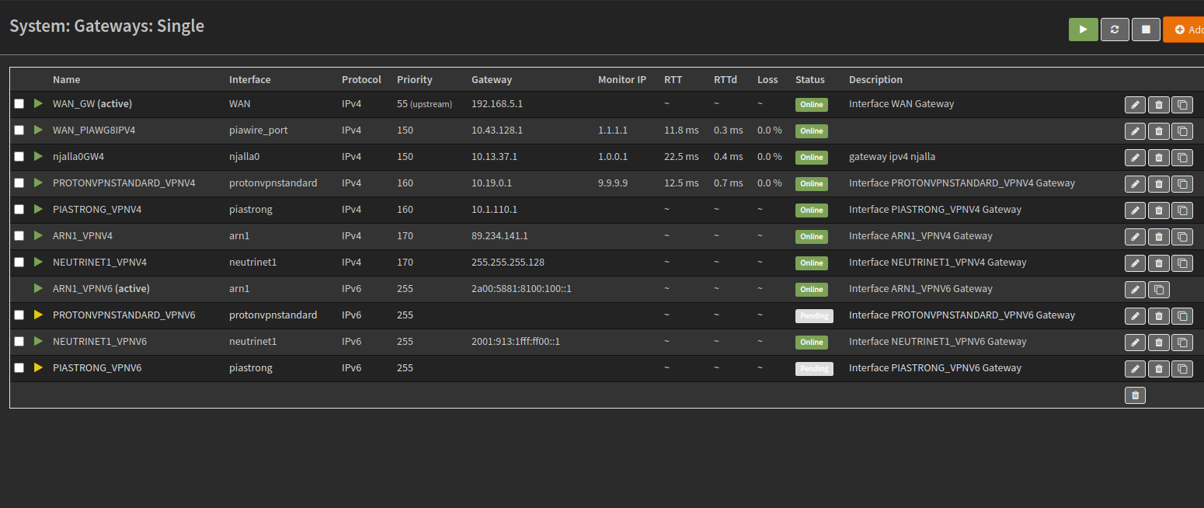The width and height of the screenshot is (1204, 508).
Task: Check the PROTONVPNSTANDARD_VPNV4 row checkbox
Action: [19, 183]
